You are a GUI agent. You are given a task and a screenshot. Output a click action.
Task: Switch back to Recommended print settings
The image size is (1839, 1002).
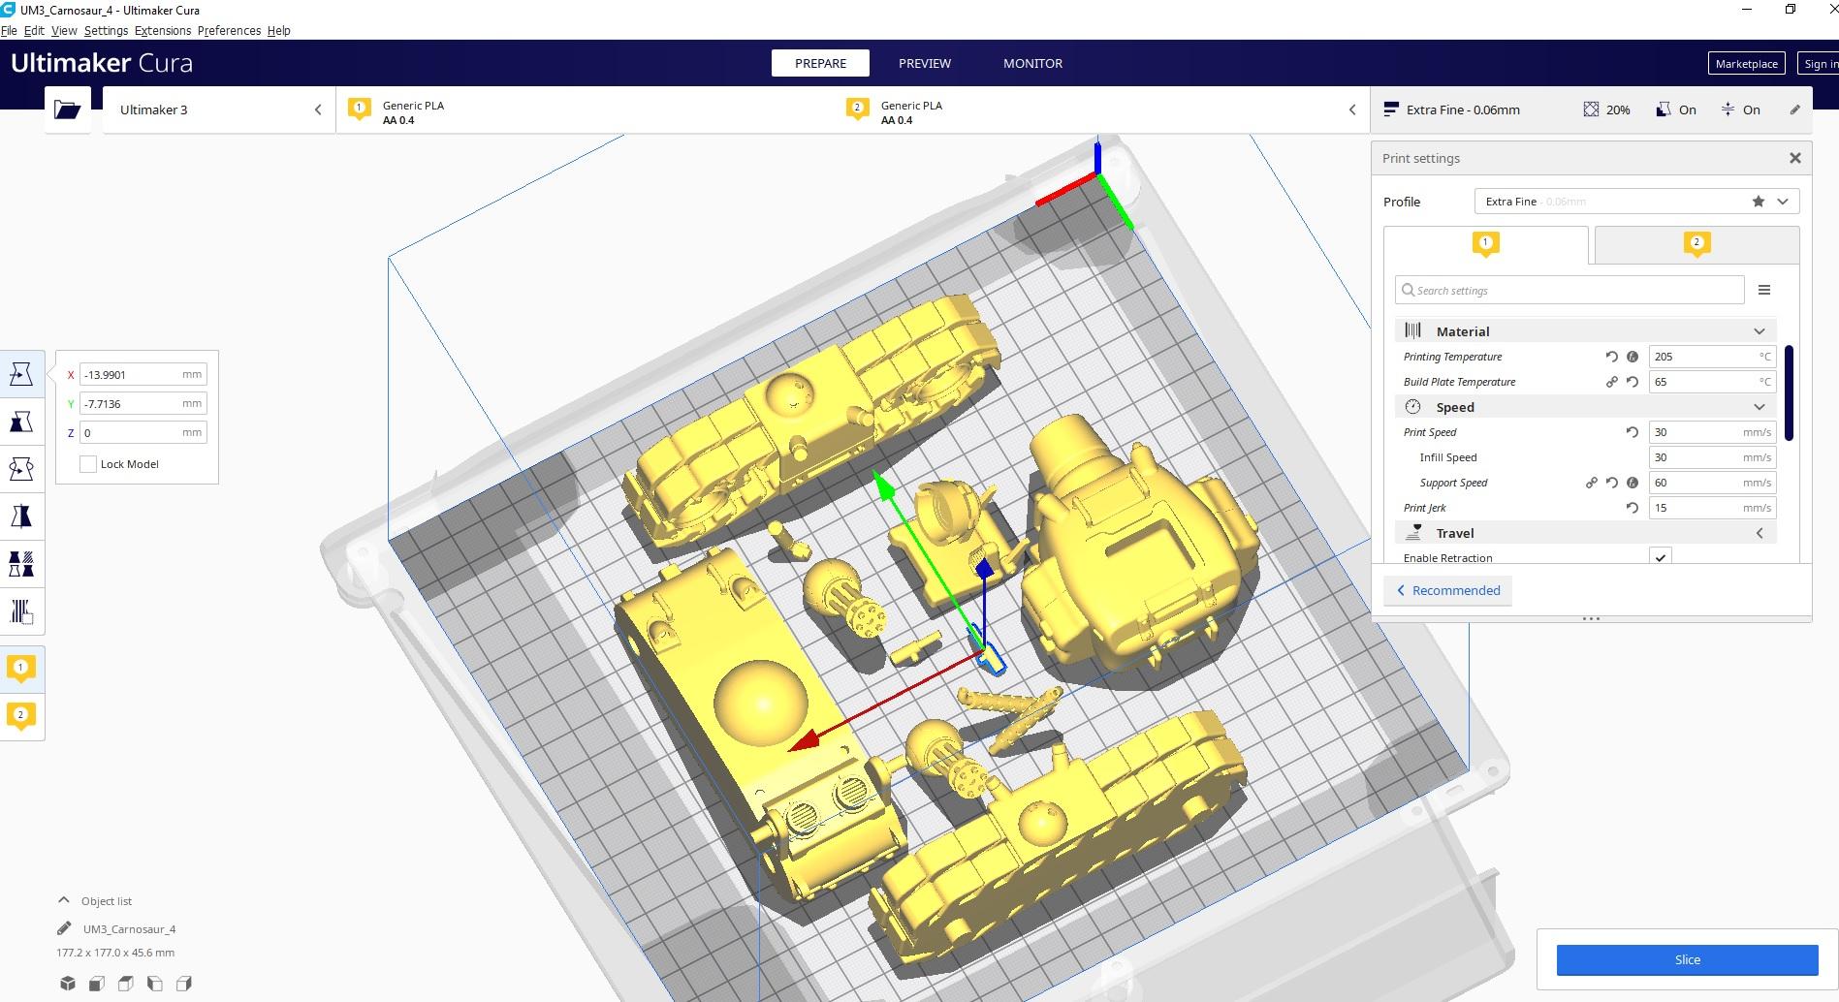click(x=1447, y=590)
